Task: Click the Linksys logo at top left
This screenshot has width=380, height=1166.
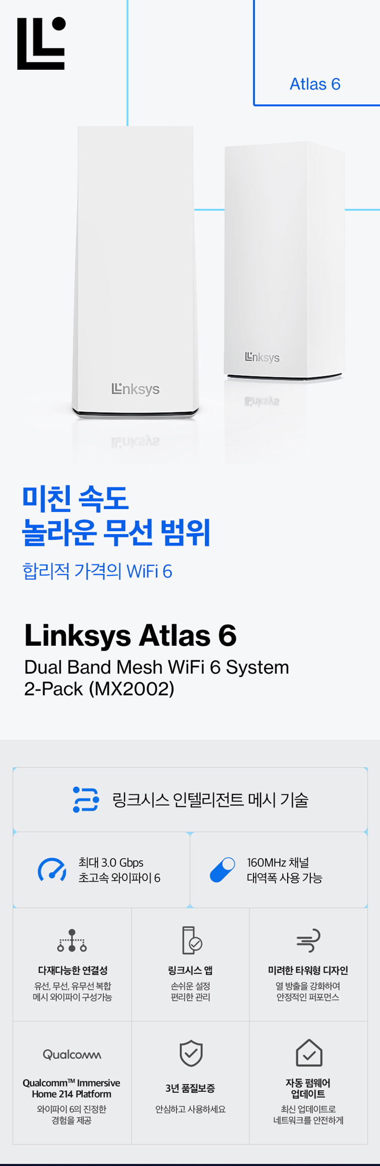Action: pyautogui.click(x=41, y=43)
